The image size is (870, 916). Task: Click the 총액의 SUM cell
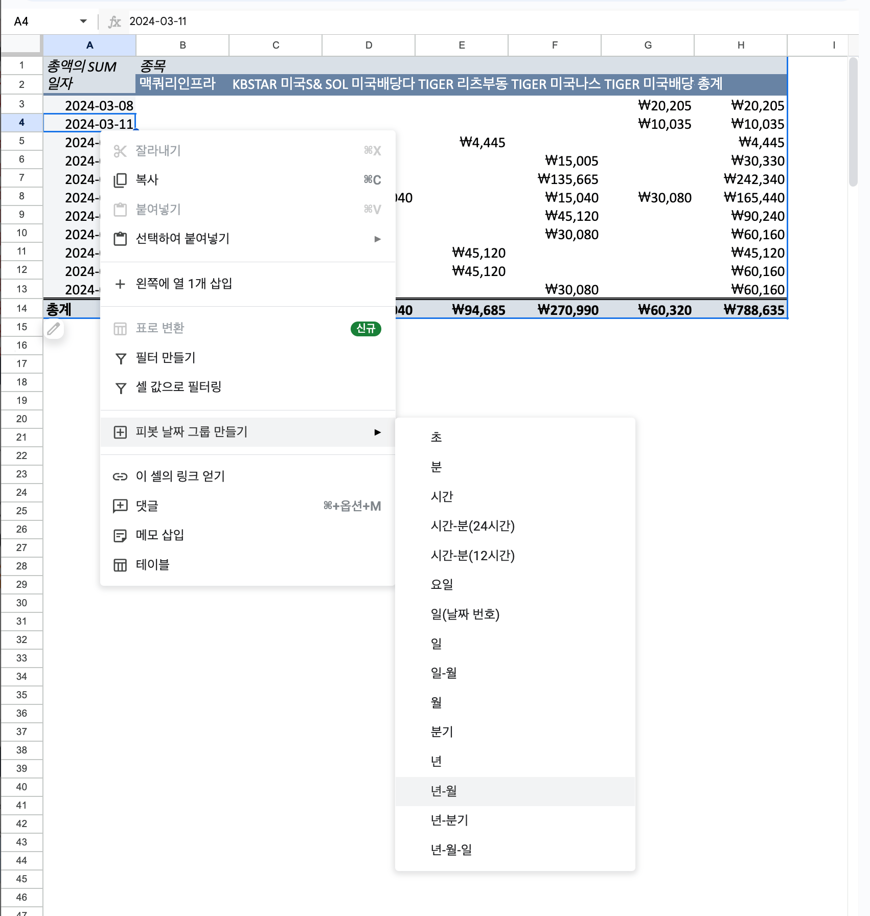pyautogui.click(x=89, y=66)
